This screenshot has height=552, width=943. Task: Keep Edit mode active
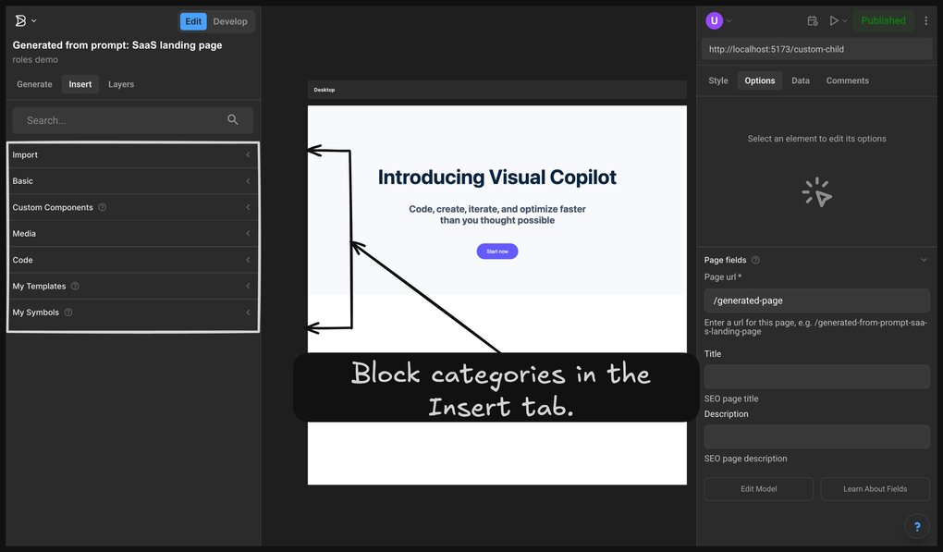(192, 20)
